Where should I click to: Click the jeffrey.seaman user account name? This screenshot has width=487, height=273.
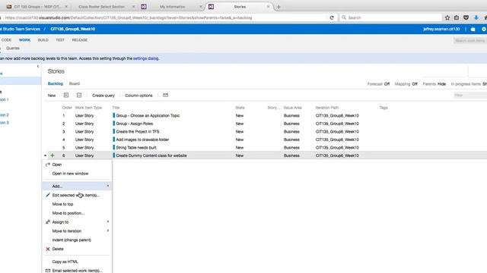pos(441,29)
